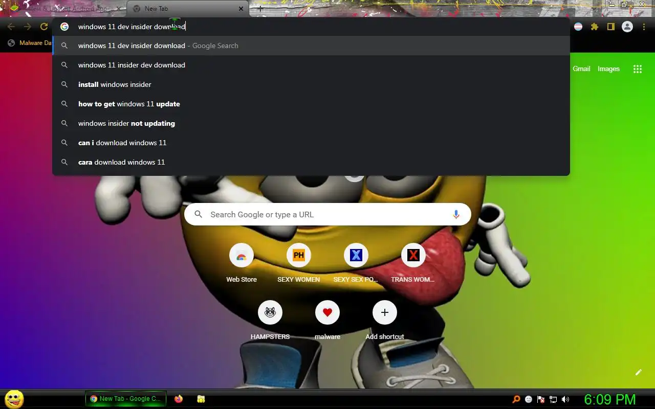Image resolution: width=655 pixels, height=409 pixels.
Task: Open the Malware bookmark in bookmarks bar
Action: tap(30, 43)
